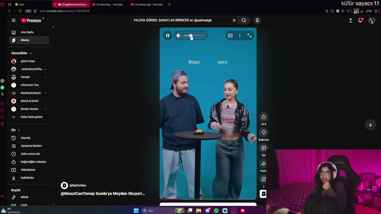Dislike the Short with thumbs down

click(x=264, y=132)
